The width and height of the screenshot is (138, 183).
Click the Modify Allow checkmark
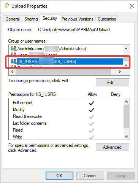pyautogui.click(x=92, y=110)
